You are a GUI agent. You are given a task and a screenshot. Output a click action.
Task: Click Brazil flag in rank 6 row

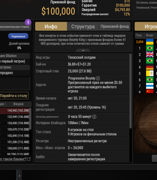click(150, 80)
